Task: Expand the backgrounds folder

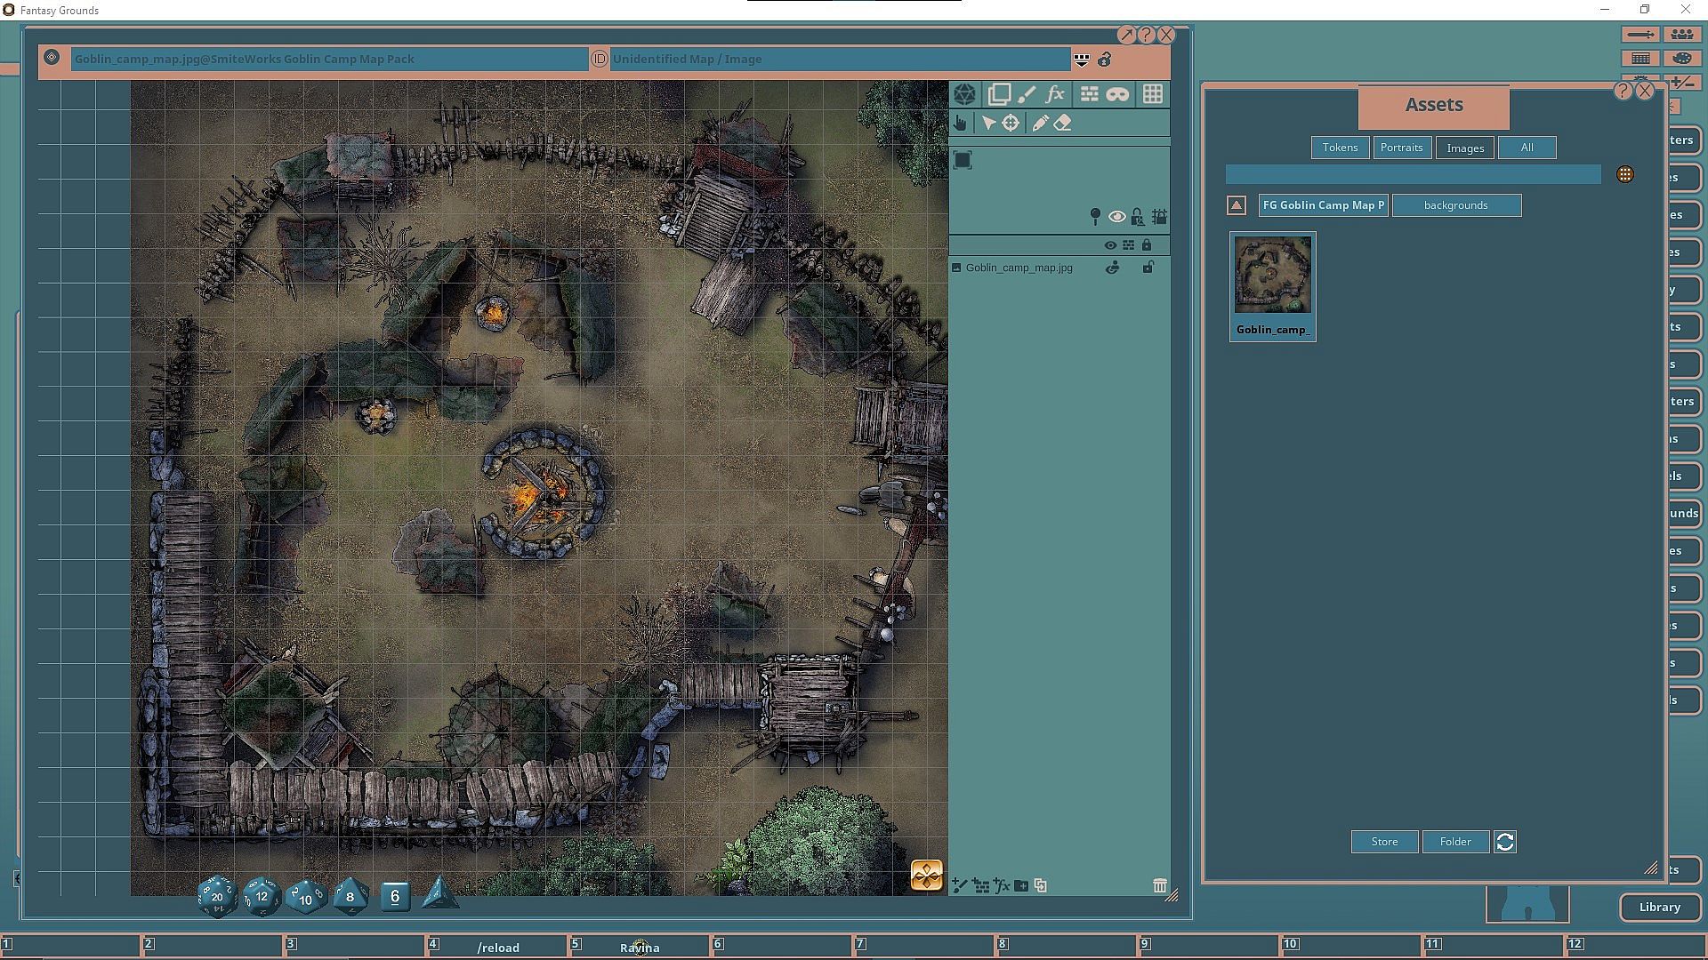Action: (1455, 205)
